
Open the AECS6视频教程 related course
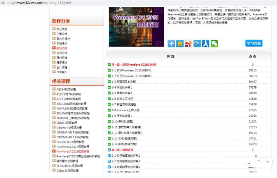66,90
